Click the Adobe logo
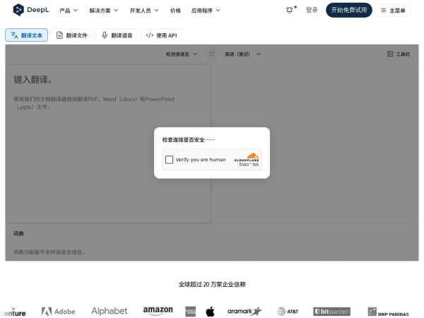The image size is (424, 318). (58, 312)
